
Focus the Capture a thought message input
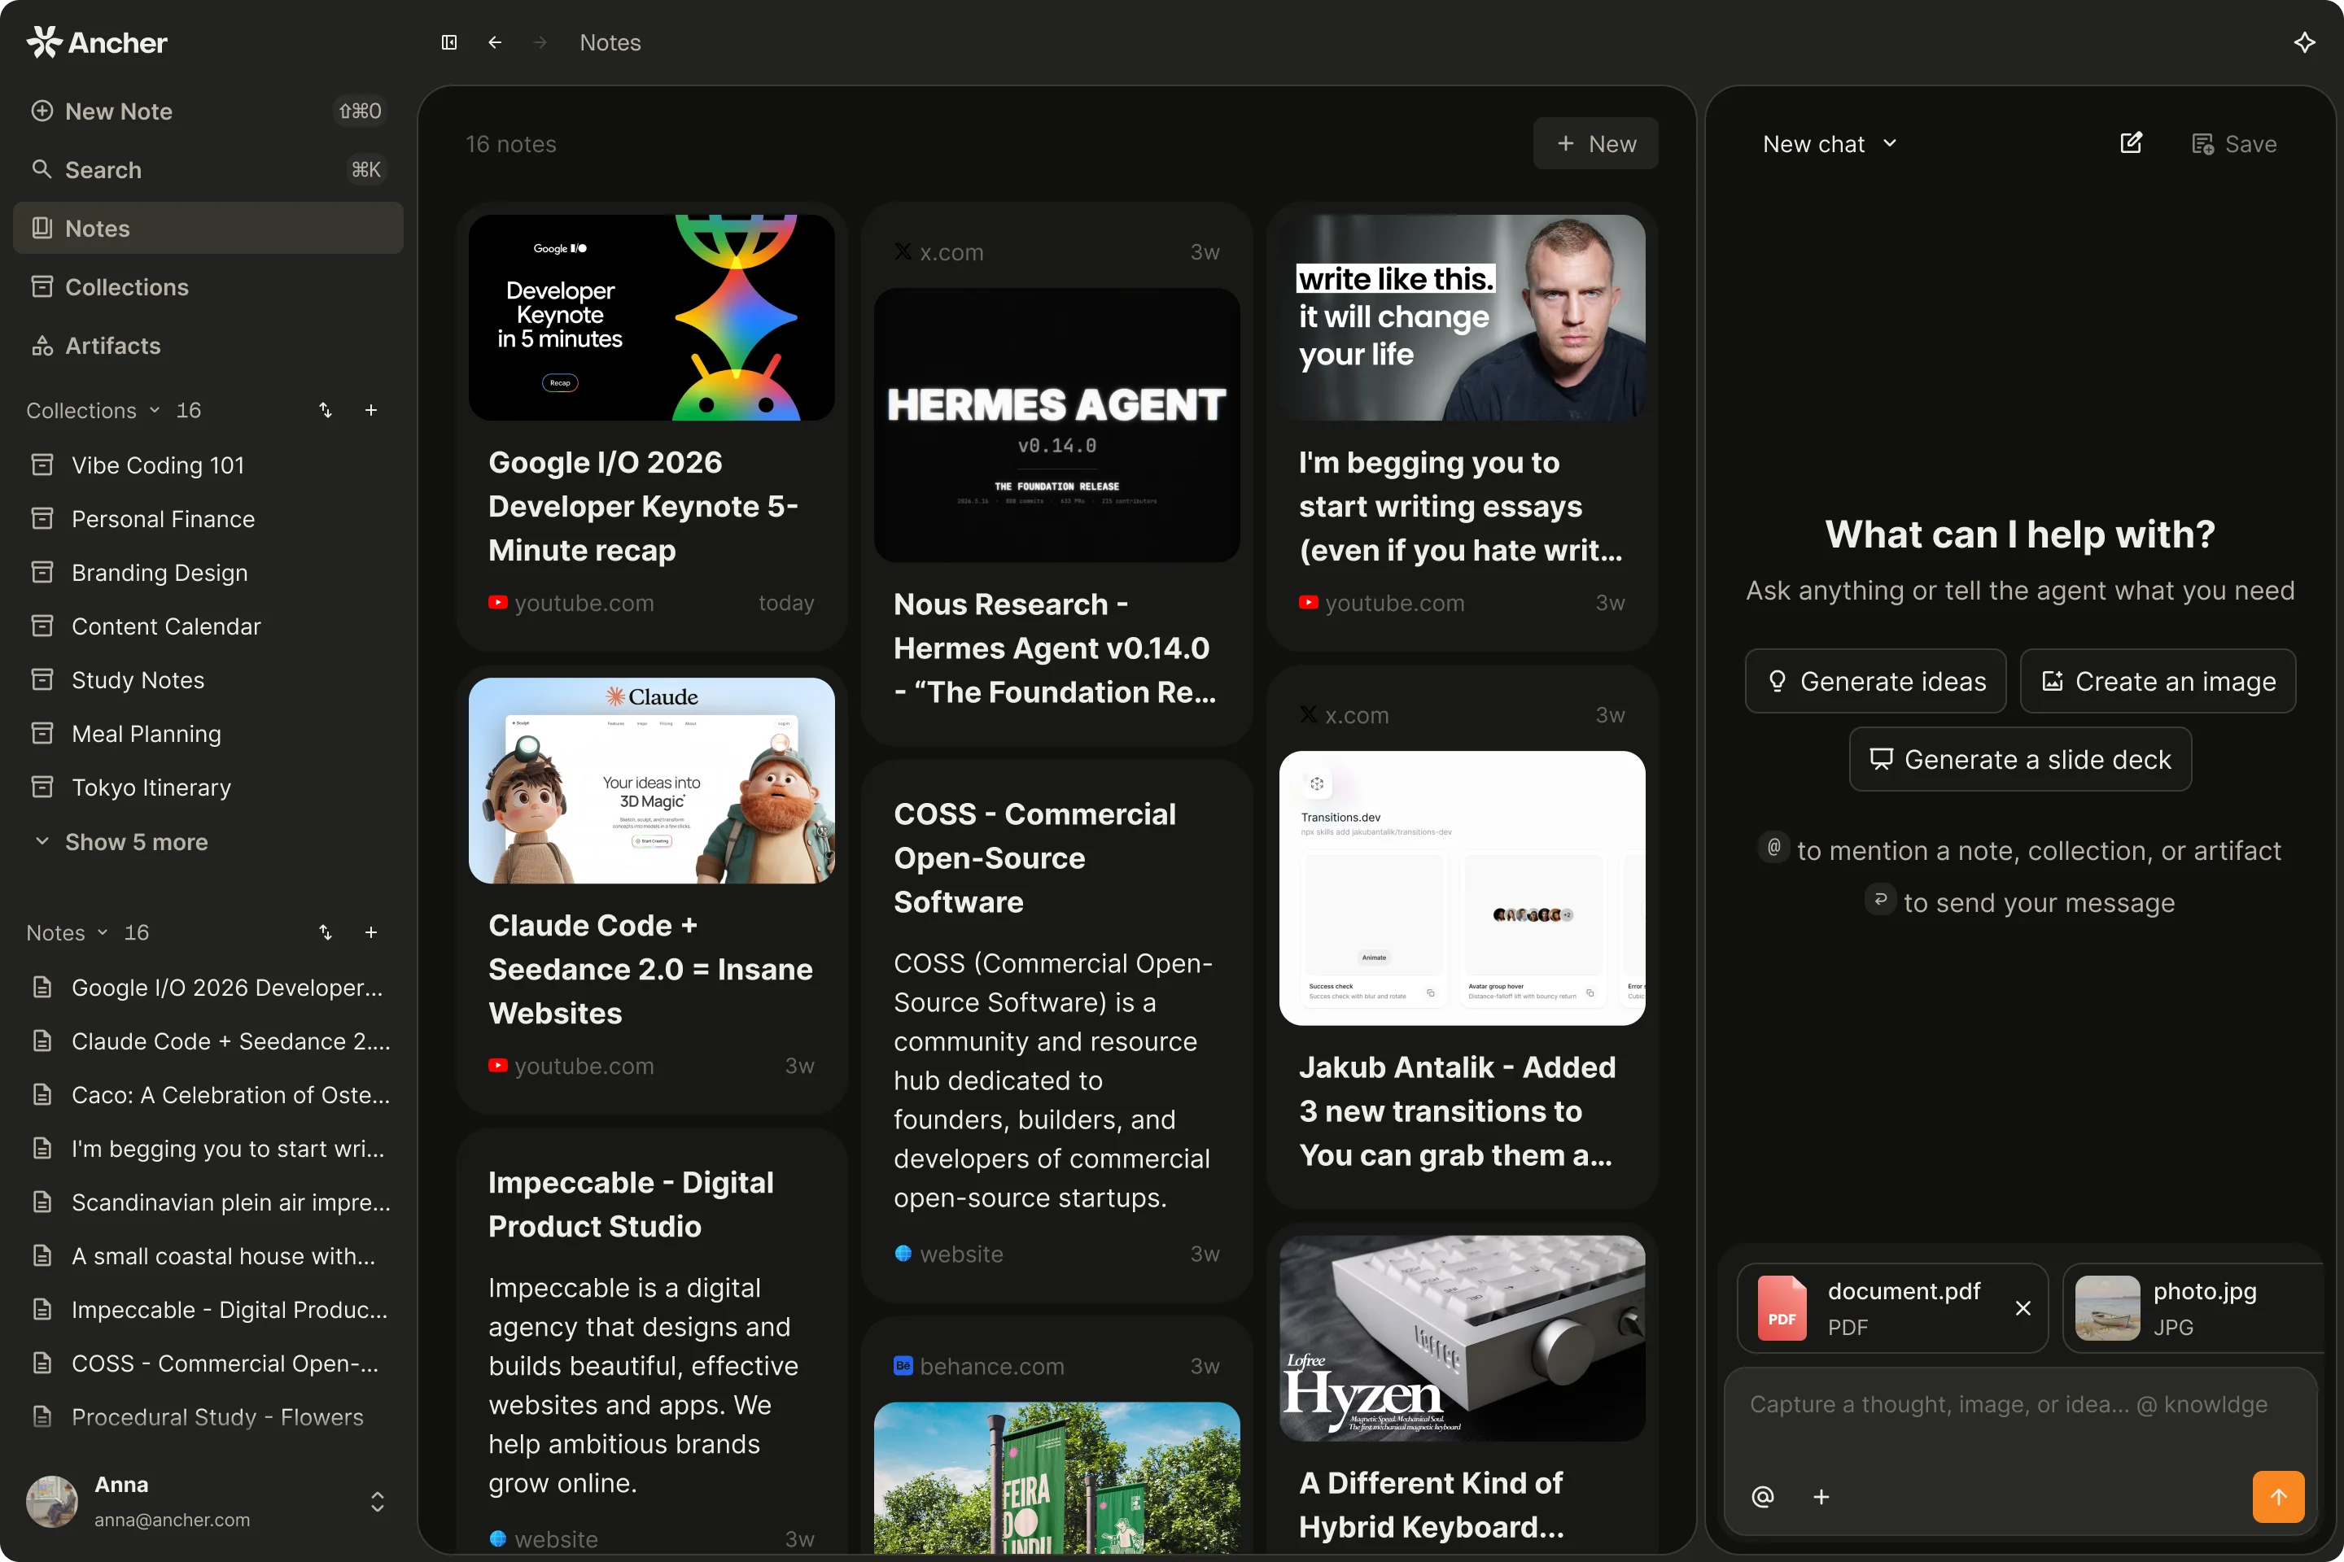(2008, 1406)
